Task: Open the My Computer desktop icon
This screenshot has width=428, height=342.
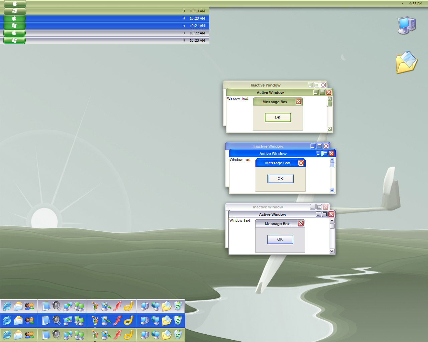Action: (407, 25)
